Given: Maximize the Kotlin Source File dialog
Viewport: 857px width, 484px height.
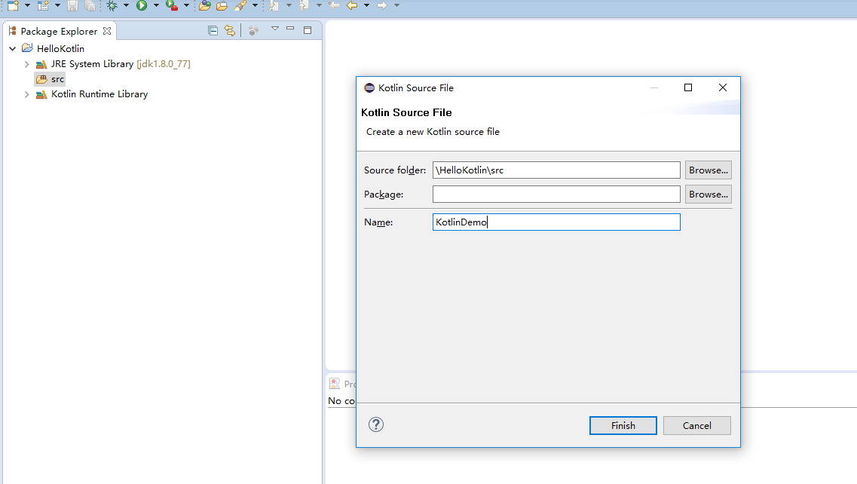Looking at the screenshot, I should pyautogui.click(x=688, y=87).
